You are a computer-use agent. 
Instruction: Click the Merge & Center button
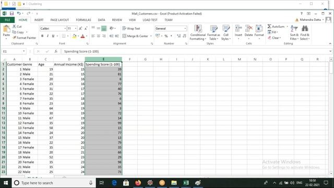click(135, 36)
